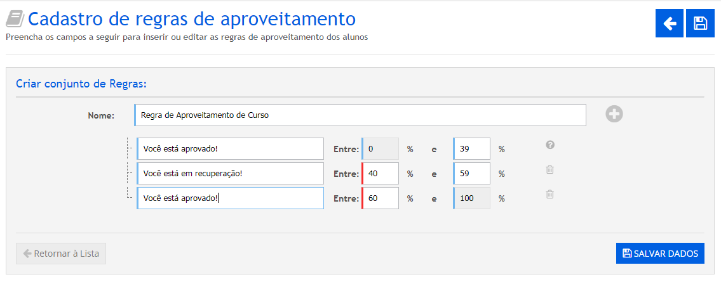Click the minimum field showing 0
This screenshot has height=284, width=721.
(x=381, y=149)
